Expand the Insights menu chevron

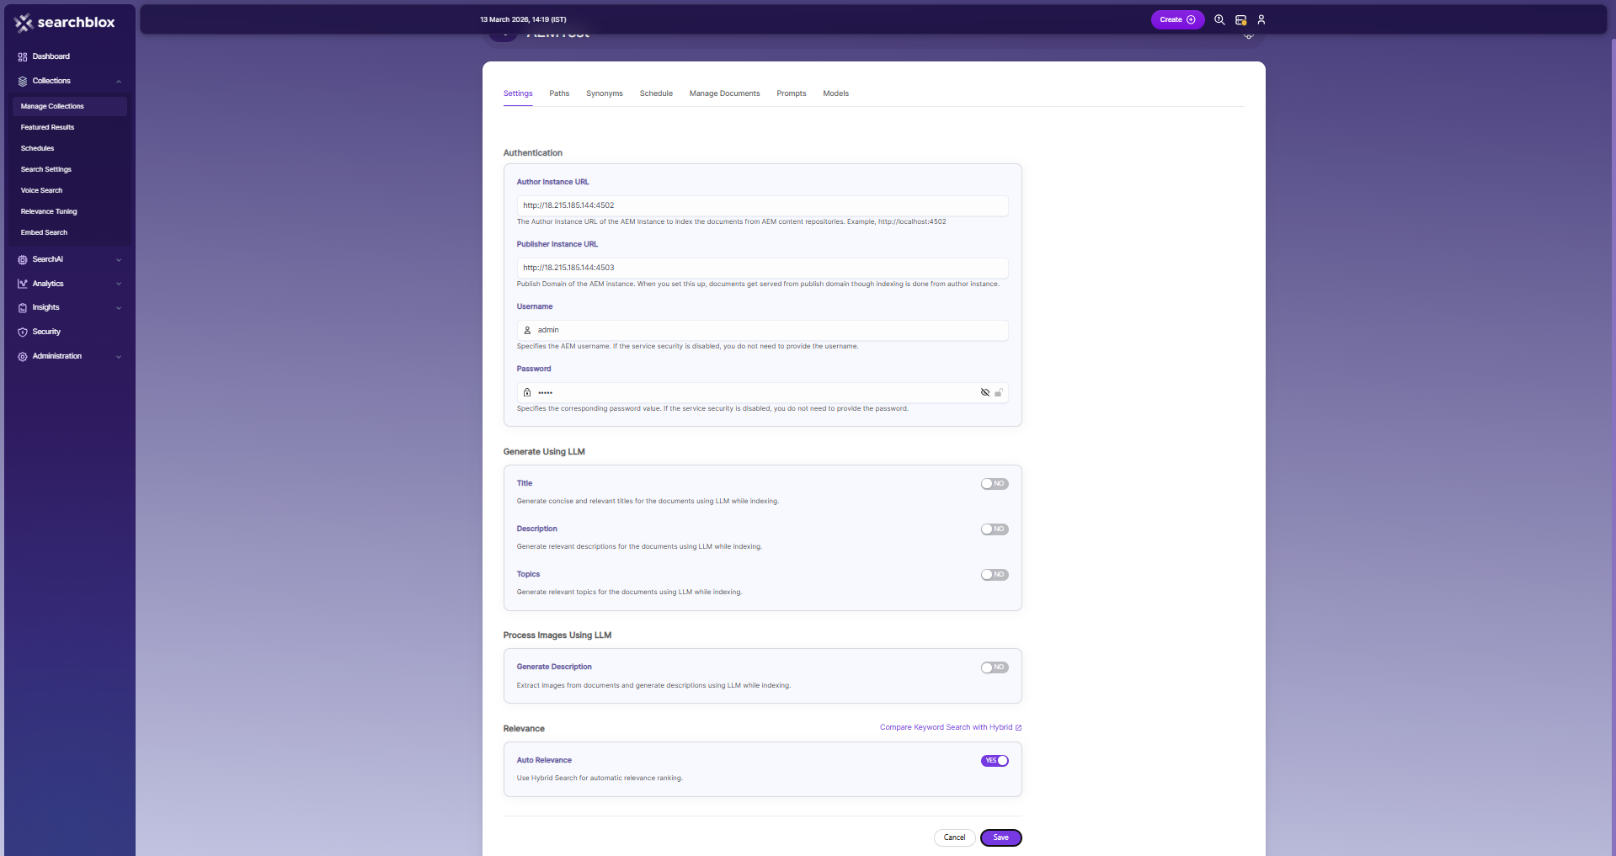(x=119, y=308)
